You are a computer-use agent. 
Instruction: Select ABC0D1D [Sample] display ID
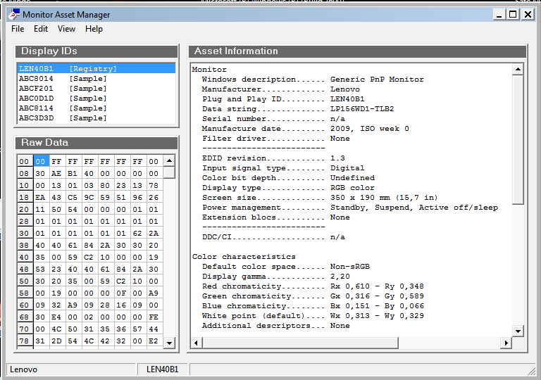[97, 99]
